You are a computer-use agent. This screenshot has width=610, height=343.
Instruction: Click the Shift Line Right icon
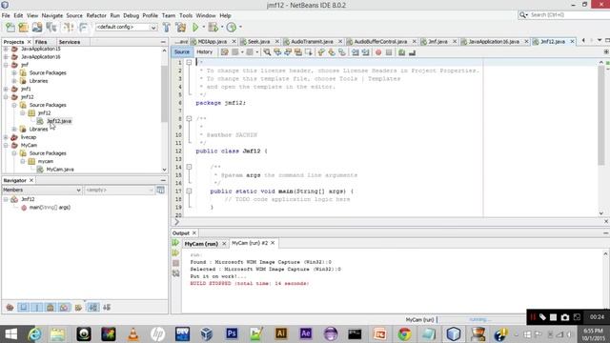coord(366,52)
